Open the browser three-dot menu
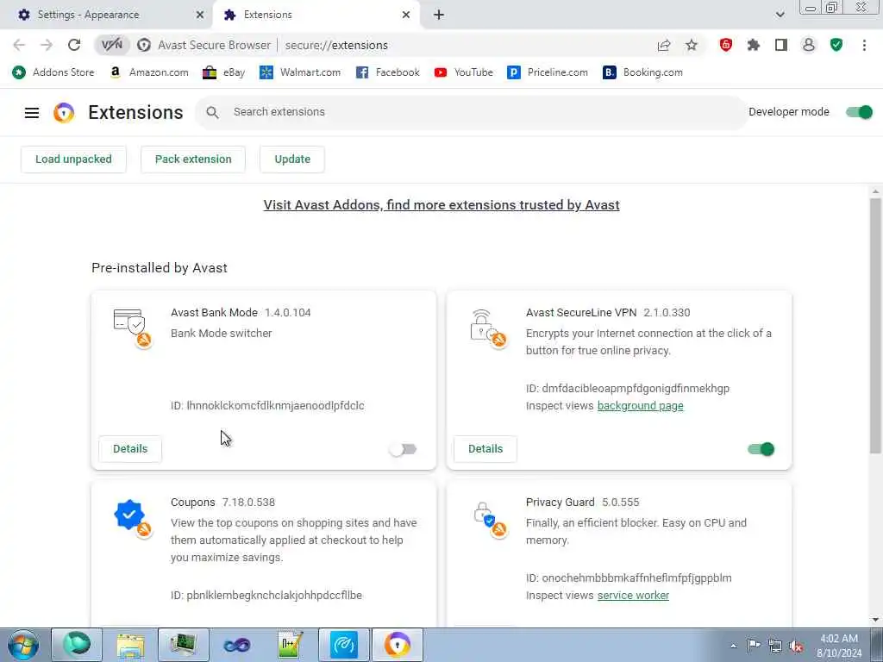 864,45
